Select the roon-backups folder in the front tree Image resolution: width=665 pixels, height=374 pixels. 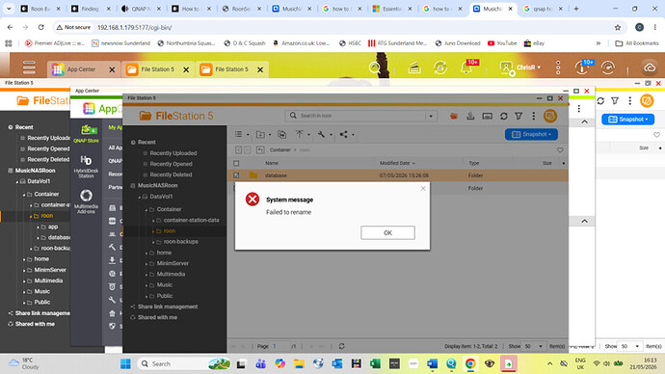coord(180,242)
